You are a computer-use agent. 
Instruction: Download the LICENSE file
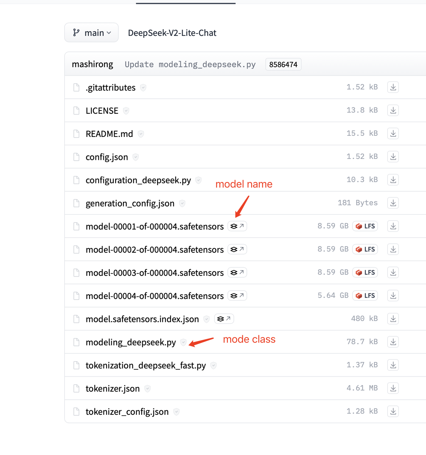[393, 110]
